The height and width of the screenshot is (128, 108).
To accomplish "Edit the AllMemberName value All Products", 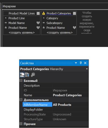I will click(70, 105).
